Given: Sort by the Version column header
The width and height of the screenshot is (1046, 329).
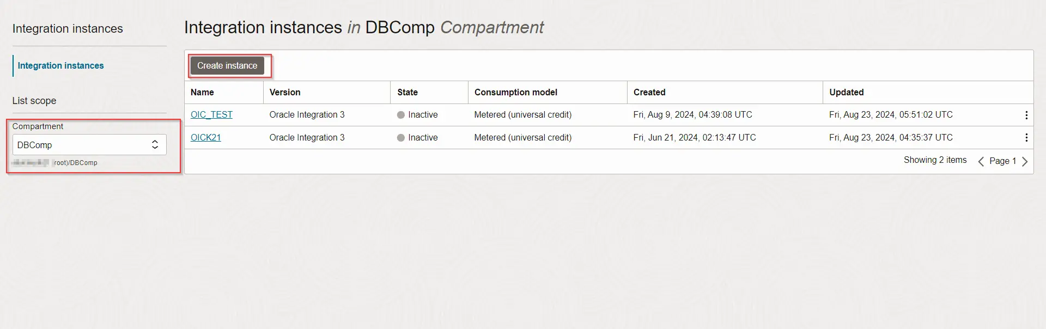Looking at the screenshot, I should tap(285, 92).
